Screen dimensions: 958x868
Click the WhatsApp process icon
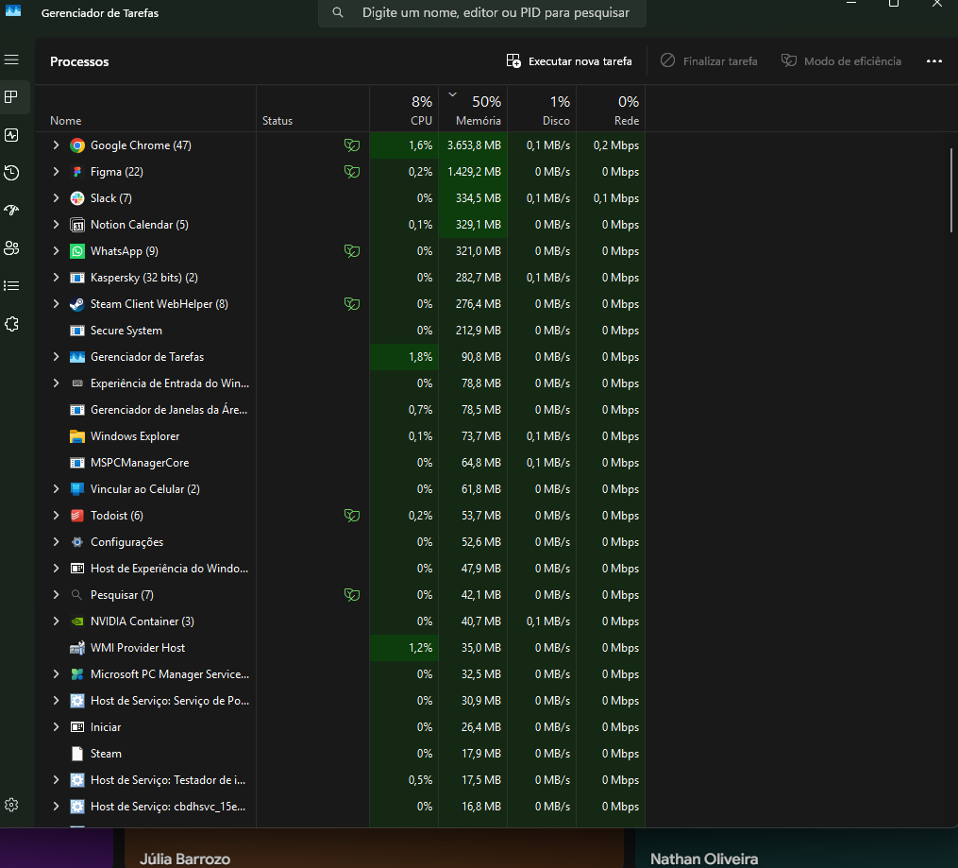point(77,251)
